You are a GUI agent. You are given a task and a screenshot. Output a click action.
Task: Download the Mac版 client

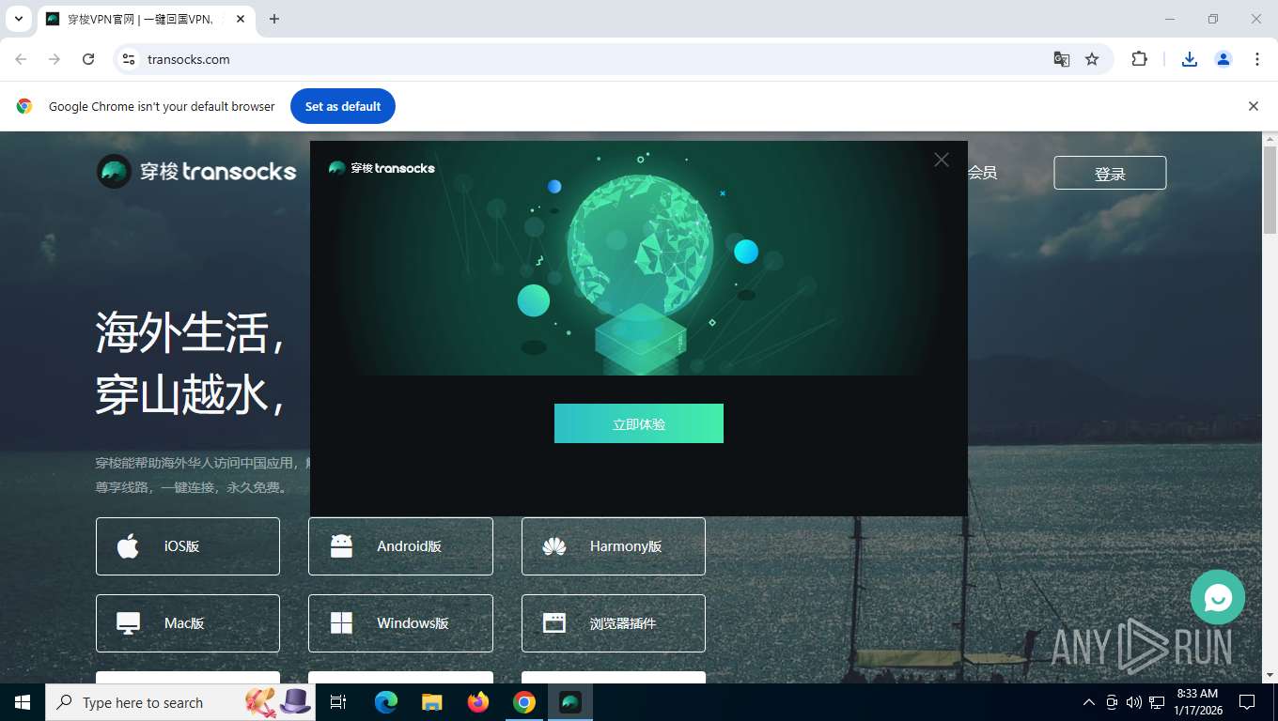[x=188, y=623]
